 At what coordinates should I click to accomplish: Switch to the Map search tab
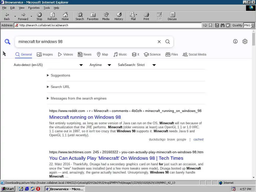point(102,54)
